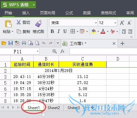Print with the printer icon

pos(24,43)
